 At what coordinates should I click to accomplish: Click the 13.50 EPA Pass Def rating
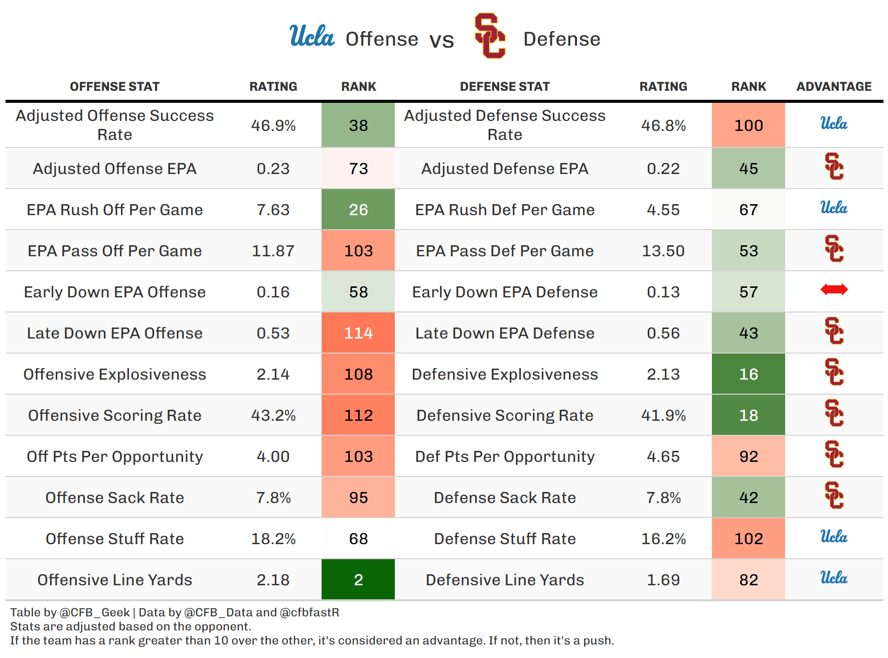pos(663,251)
